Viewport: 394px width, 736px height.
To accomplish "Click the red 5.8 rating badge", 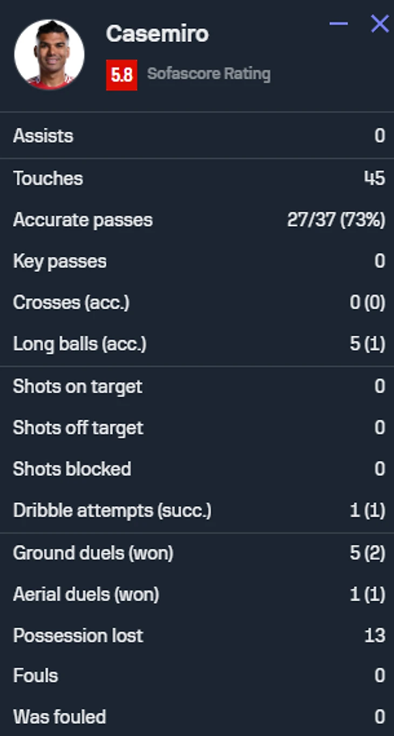I will [121, 74].
